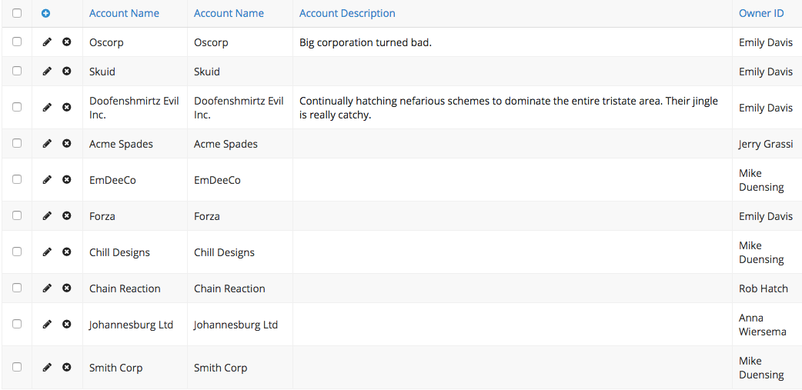Select the Doofenshmirtz Evil Inc. row checkbox
Screen dimensions: 802x390
click(17, 108)
